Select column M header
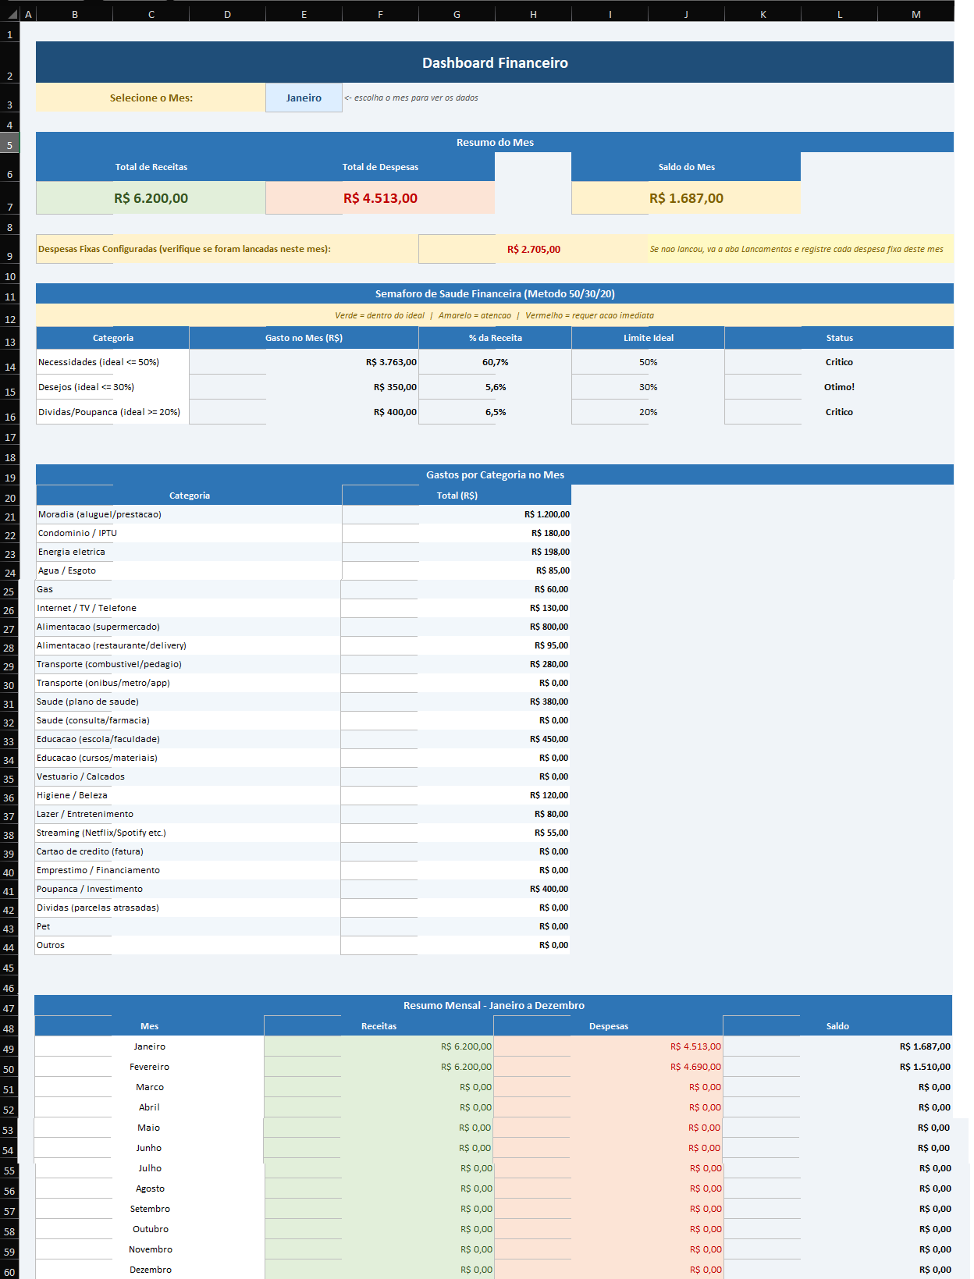The width and height of the screenshot is (974, 1279). [x=915, y=14]
